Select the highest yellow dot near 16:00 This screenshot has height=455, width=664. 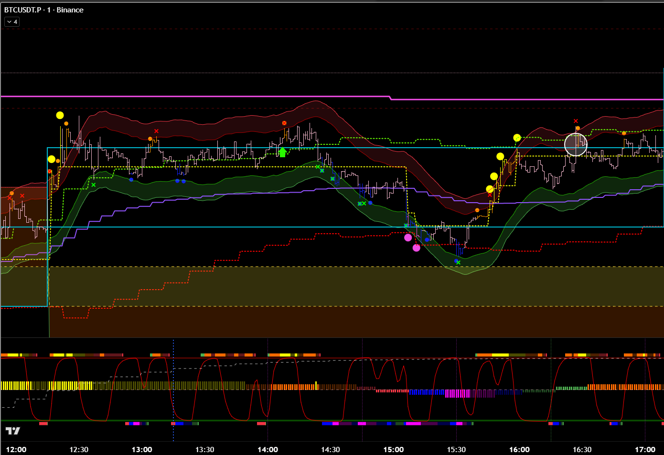point(517,138)
